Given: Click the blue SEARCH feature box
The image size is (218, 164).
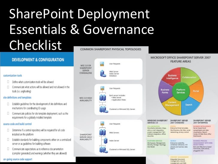Looking at the screenshot, I should tap(181, 147).
